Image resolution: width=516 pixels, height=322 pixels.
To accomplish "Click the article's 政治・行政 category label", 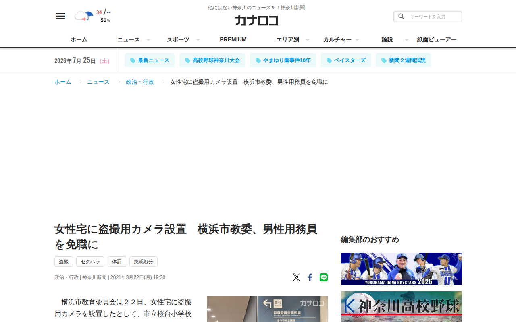I will pyautogui.click(x=67, y=277).
